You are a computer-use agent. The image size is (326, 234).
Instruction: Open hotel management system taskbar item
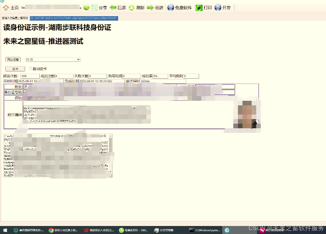(x=29, y=230)
